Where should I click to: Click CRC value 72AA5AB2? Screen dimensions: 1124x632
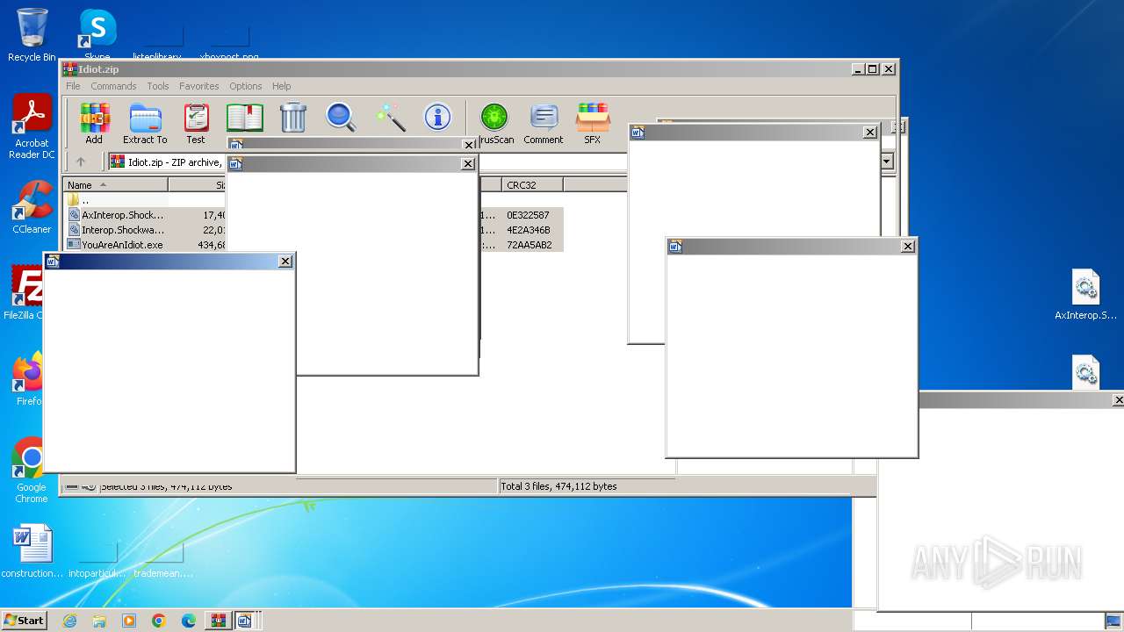528,245
